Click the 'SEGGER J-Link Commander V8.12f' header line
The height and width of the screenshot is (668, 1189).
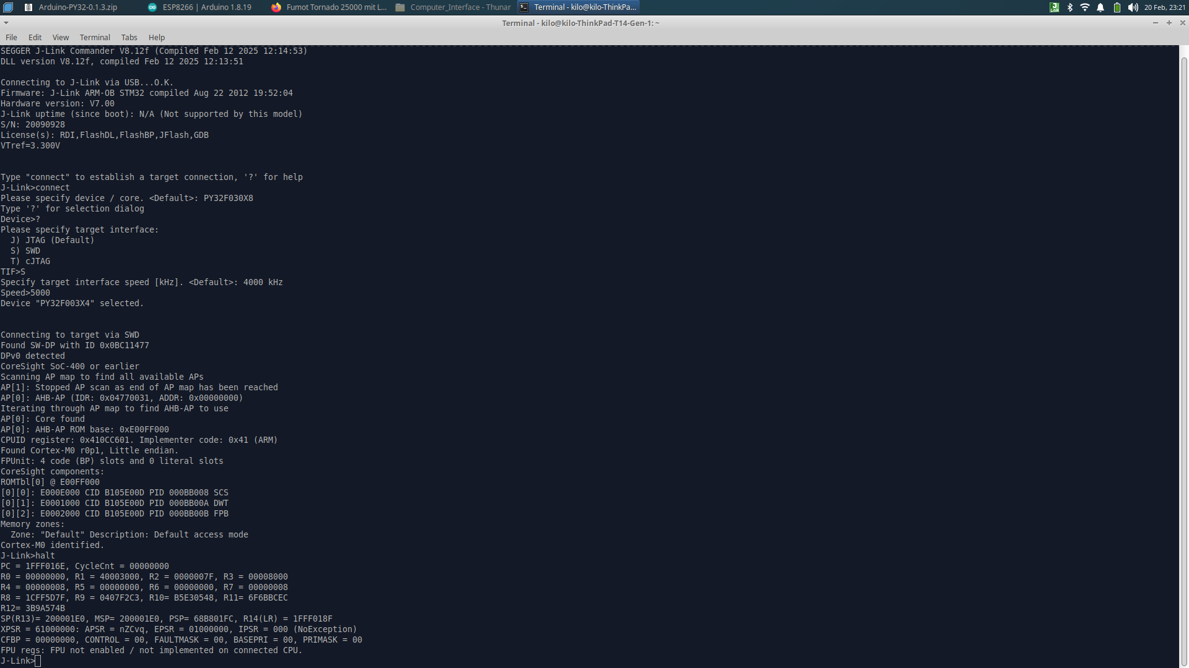pos(154,51)
